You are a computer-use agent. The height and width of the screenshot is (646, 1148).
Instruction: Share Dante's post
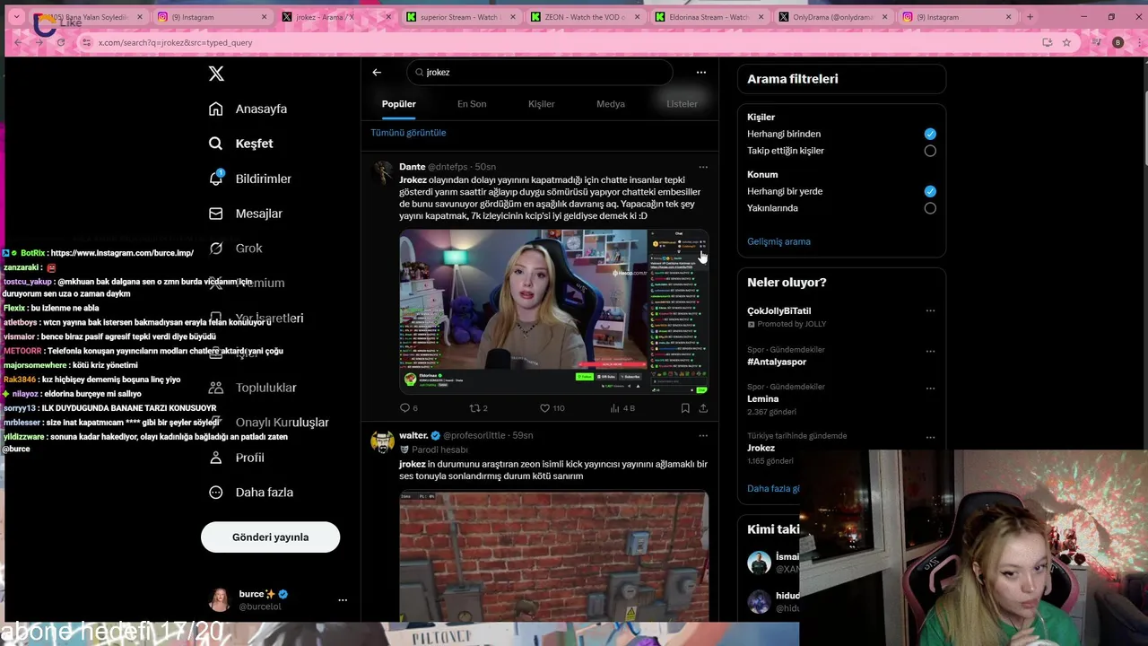click(703, 408)
